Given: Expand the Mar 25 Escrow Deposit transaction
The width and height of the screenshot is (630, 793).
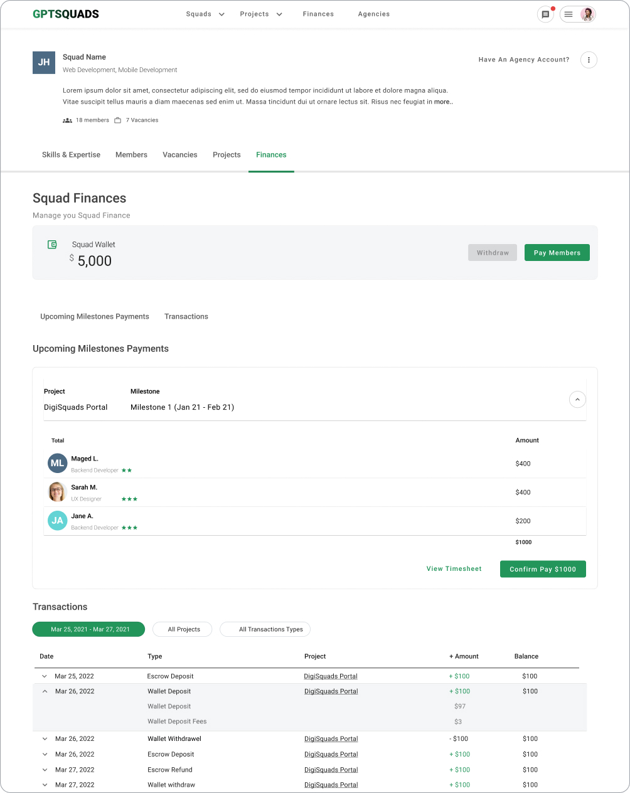Looking at the screenshot, I should click(44, 676).
